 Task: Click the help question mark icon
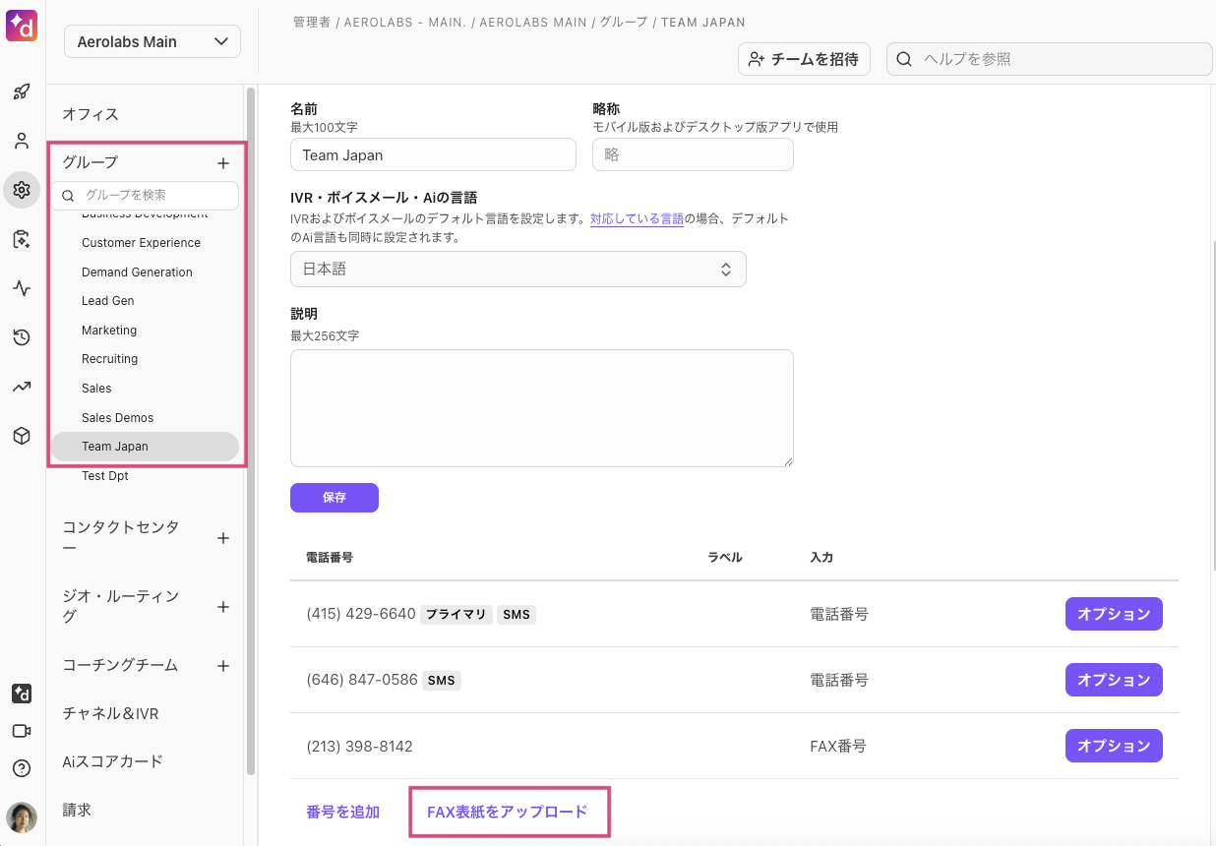click(22, 768)
